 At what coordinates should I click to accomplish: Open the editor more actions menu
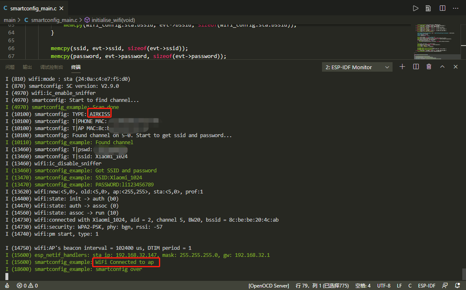click(456, 8)
